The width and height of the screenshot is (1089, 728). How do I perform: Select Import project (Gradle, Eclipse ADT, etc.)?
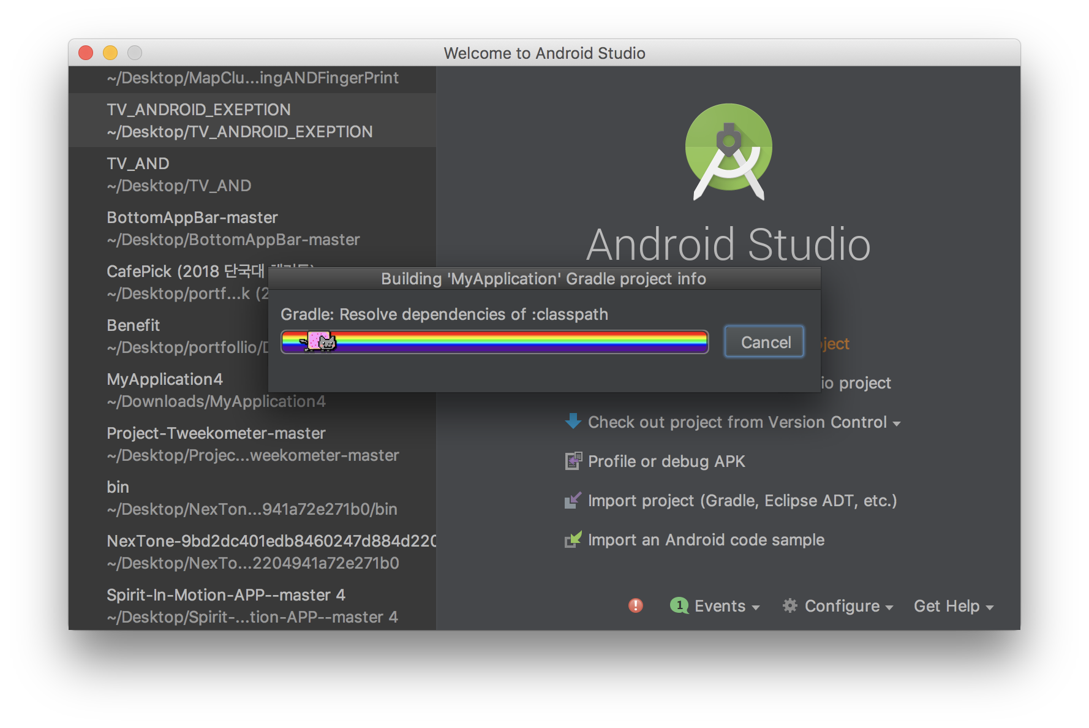click(742, 501)
